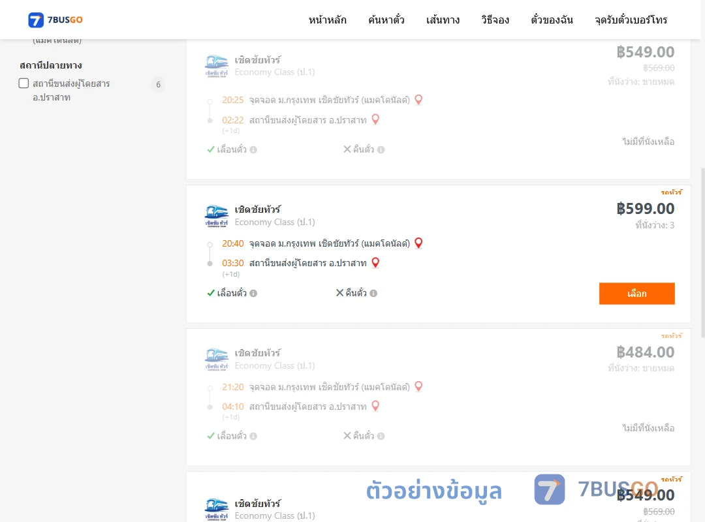Click info icon beside คืนตั๋ว on 20:40 trip
The width and height of the screenshot is (705, 522).
tap(373, 293)
